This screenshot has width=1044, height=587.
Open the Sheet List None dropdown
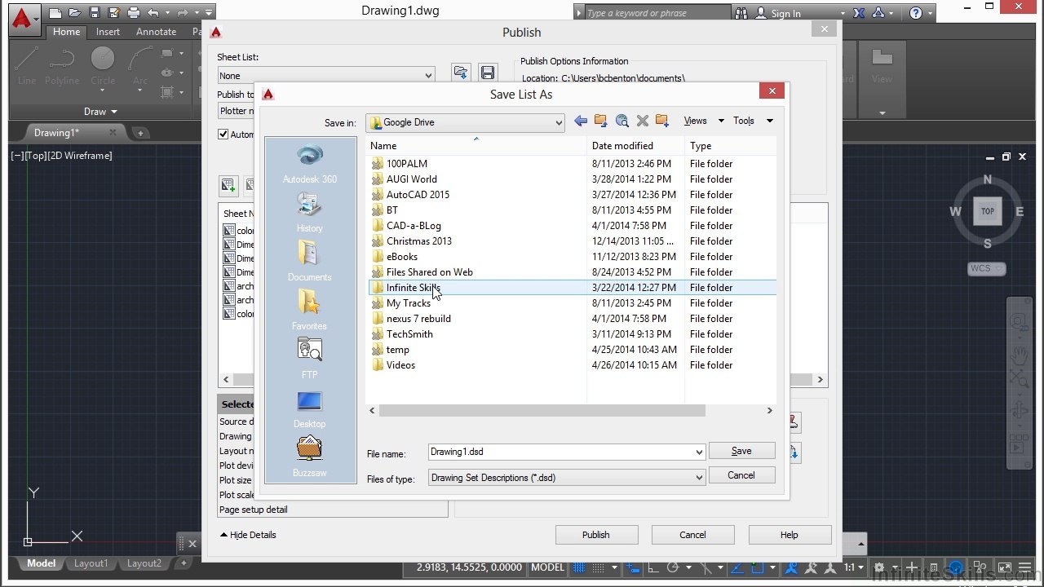pos(325,76)
